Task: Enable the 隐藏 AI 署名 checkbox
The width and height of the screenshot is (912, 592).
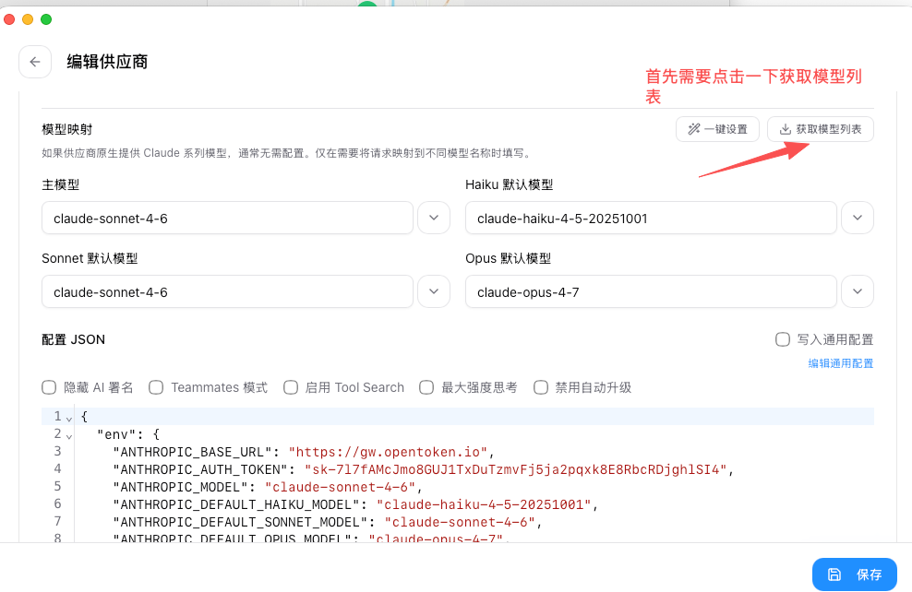Action: tap(49, 387)
